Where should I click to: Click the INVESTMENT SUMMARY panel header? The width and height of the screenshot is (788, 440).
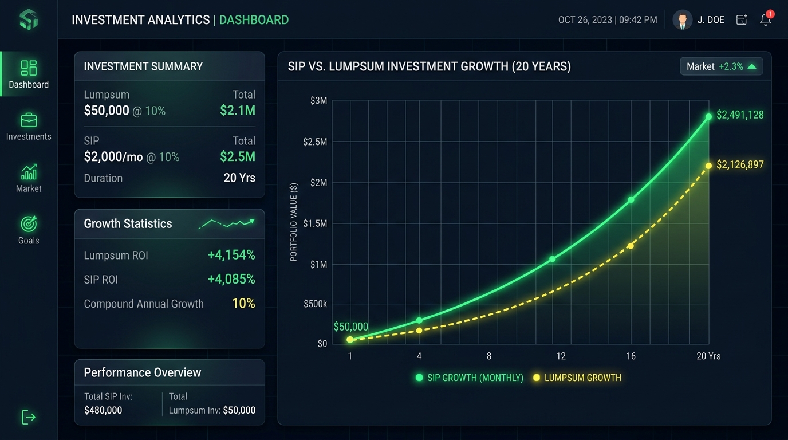pyautogui.click(x=170, y=66)
